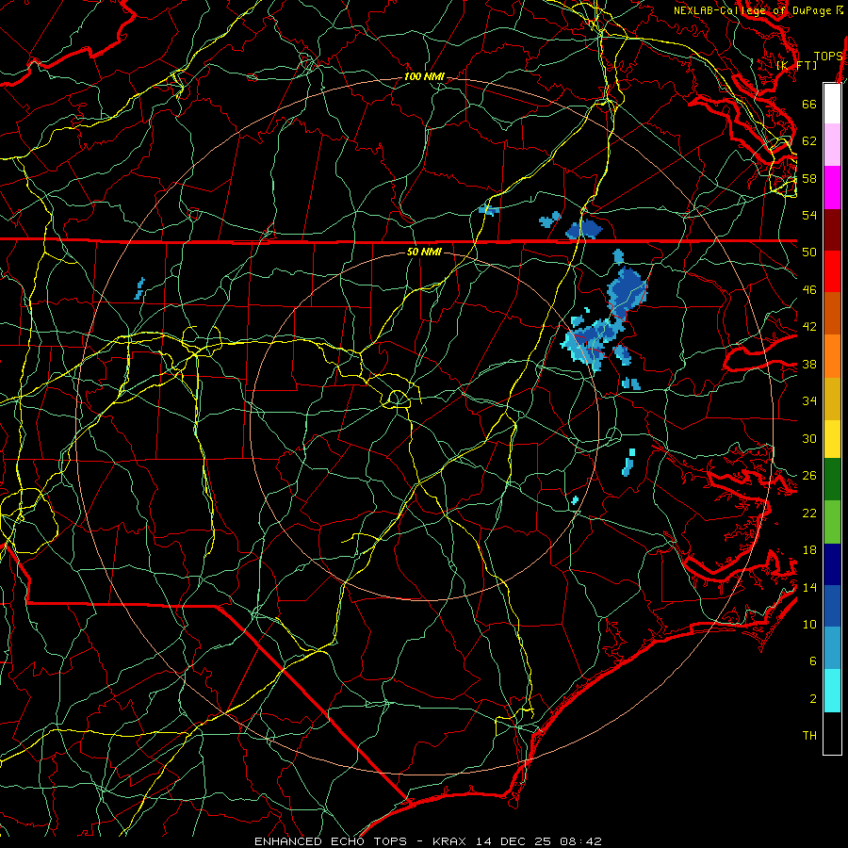Click the '10' legend value

pyautogui.click(x=809, y=624)
